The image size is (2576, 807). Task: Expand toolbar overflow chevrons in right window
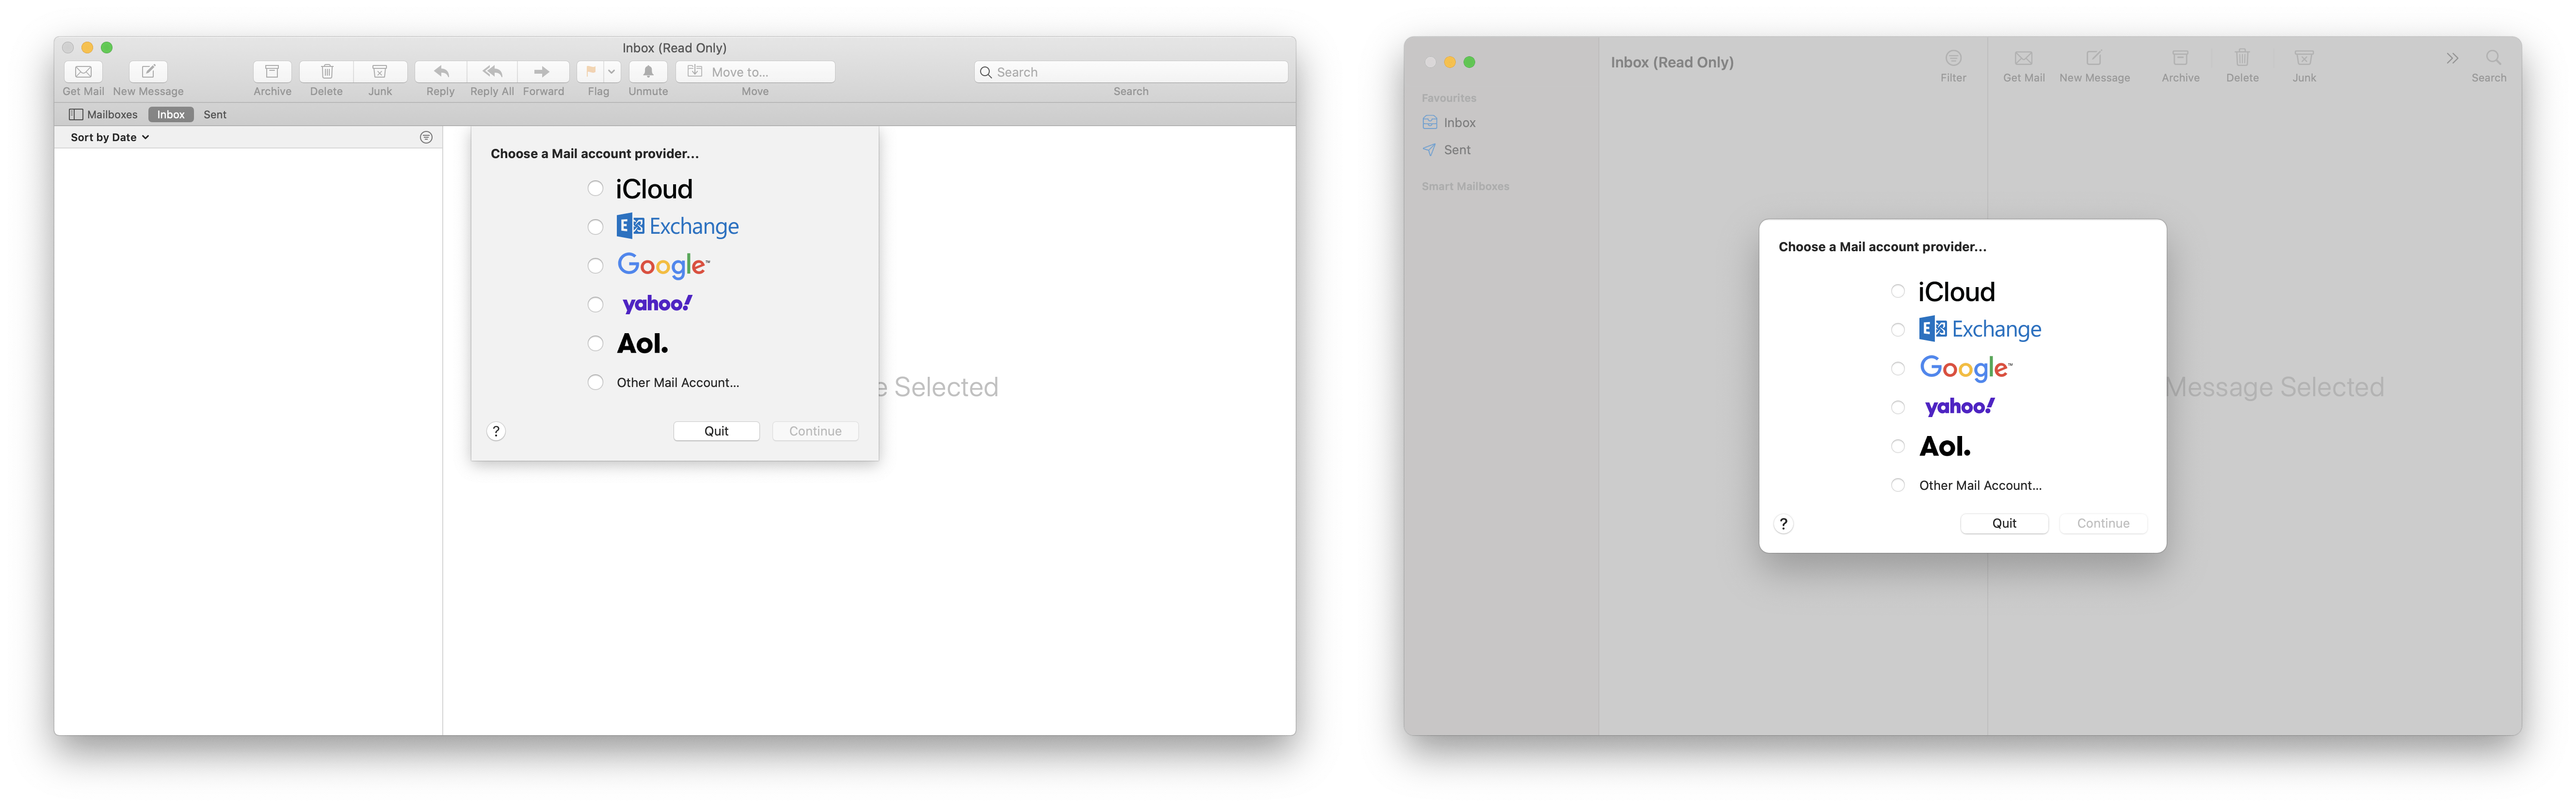(x=2452, y=58)
